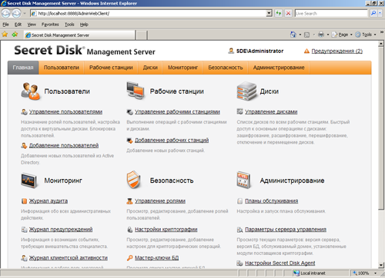Click icon beside Журнал клиентской активности
This screenshot has width=385, height=278.
[x=24, y=258]
